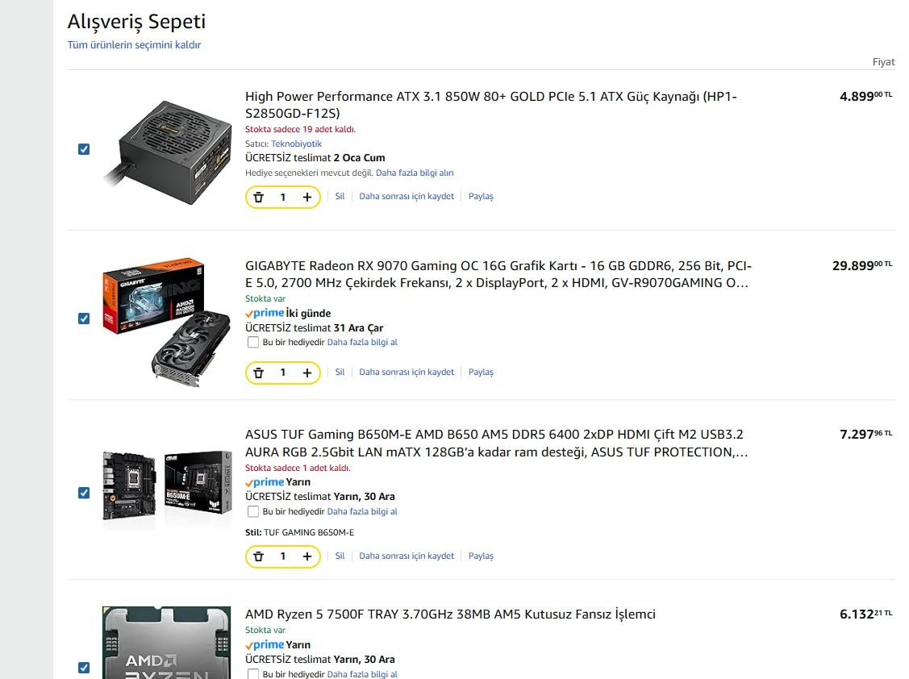Screen dimensions: 909x679
Task: Open GIGABYTE Radeon RX 9070 product thumbnail
Action: coord(153,321)
